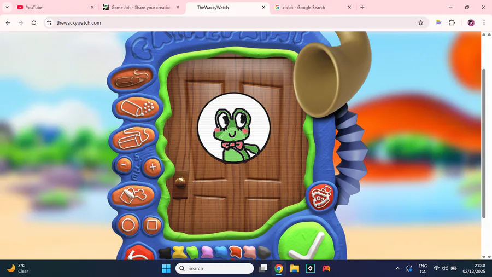Screen dimensions: 492x277
Task: Pick the purple clay color
Action: click(207, 252)
